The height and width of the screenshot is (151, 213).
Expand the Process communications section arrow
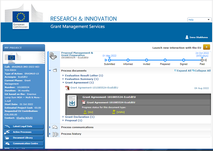[x=50, y=127]
